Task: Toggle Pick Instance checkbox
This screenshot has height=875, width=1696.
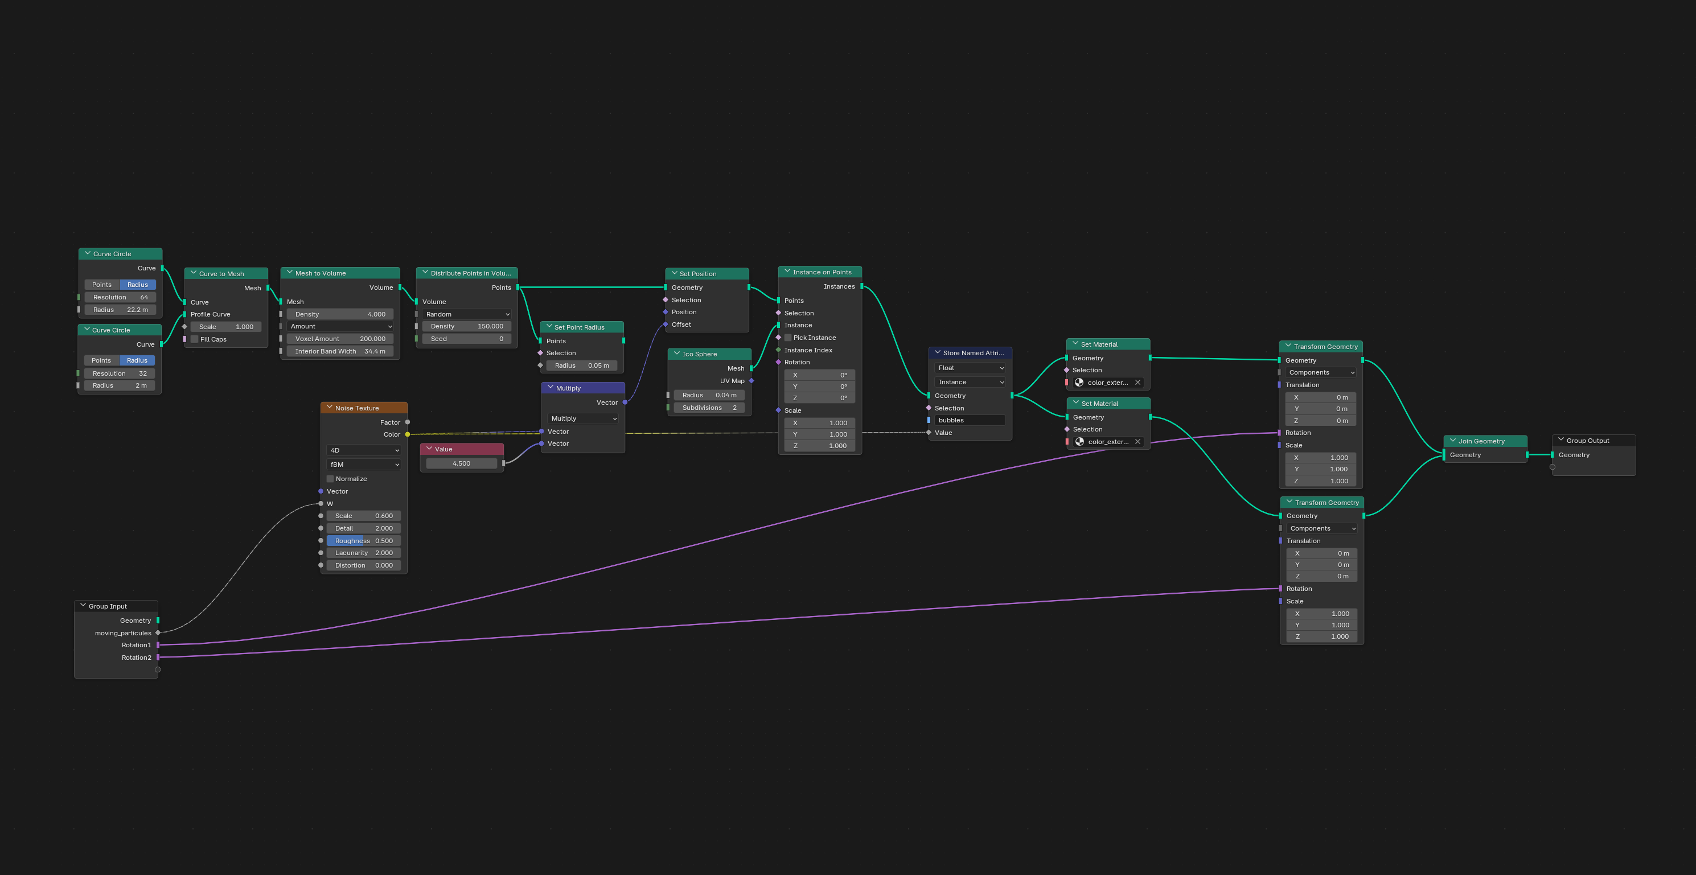Action: pos(788,338)
